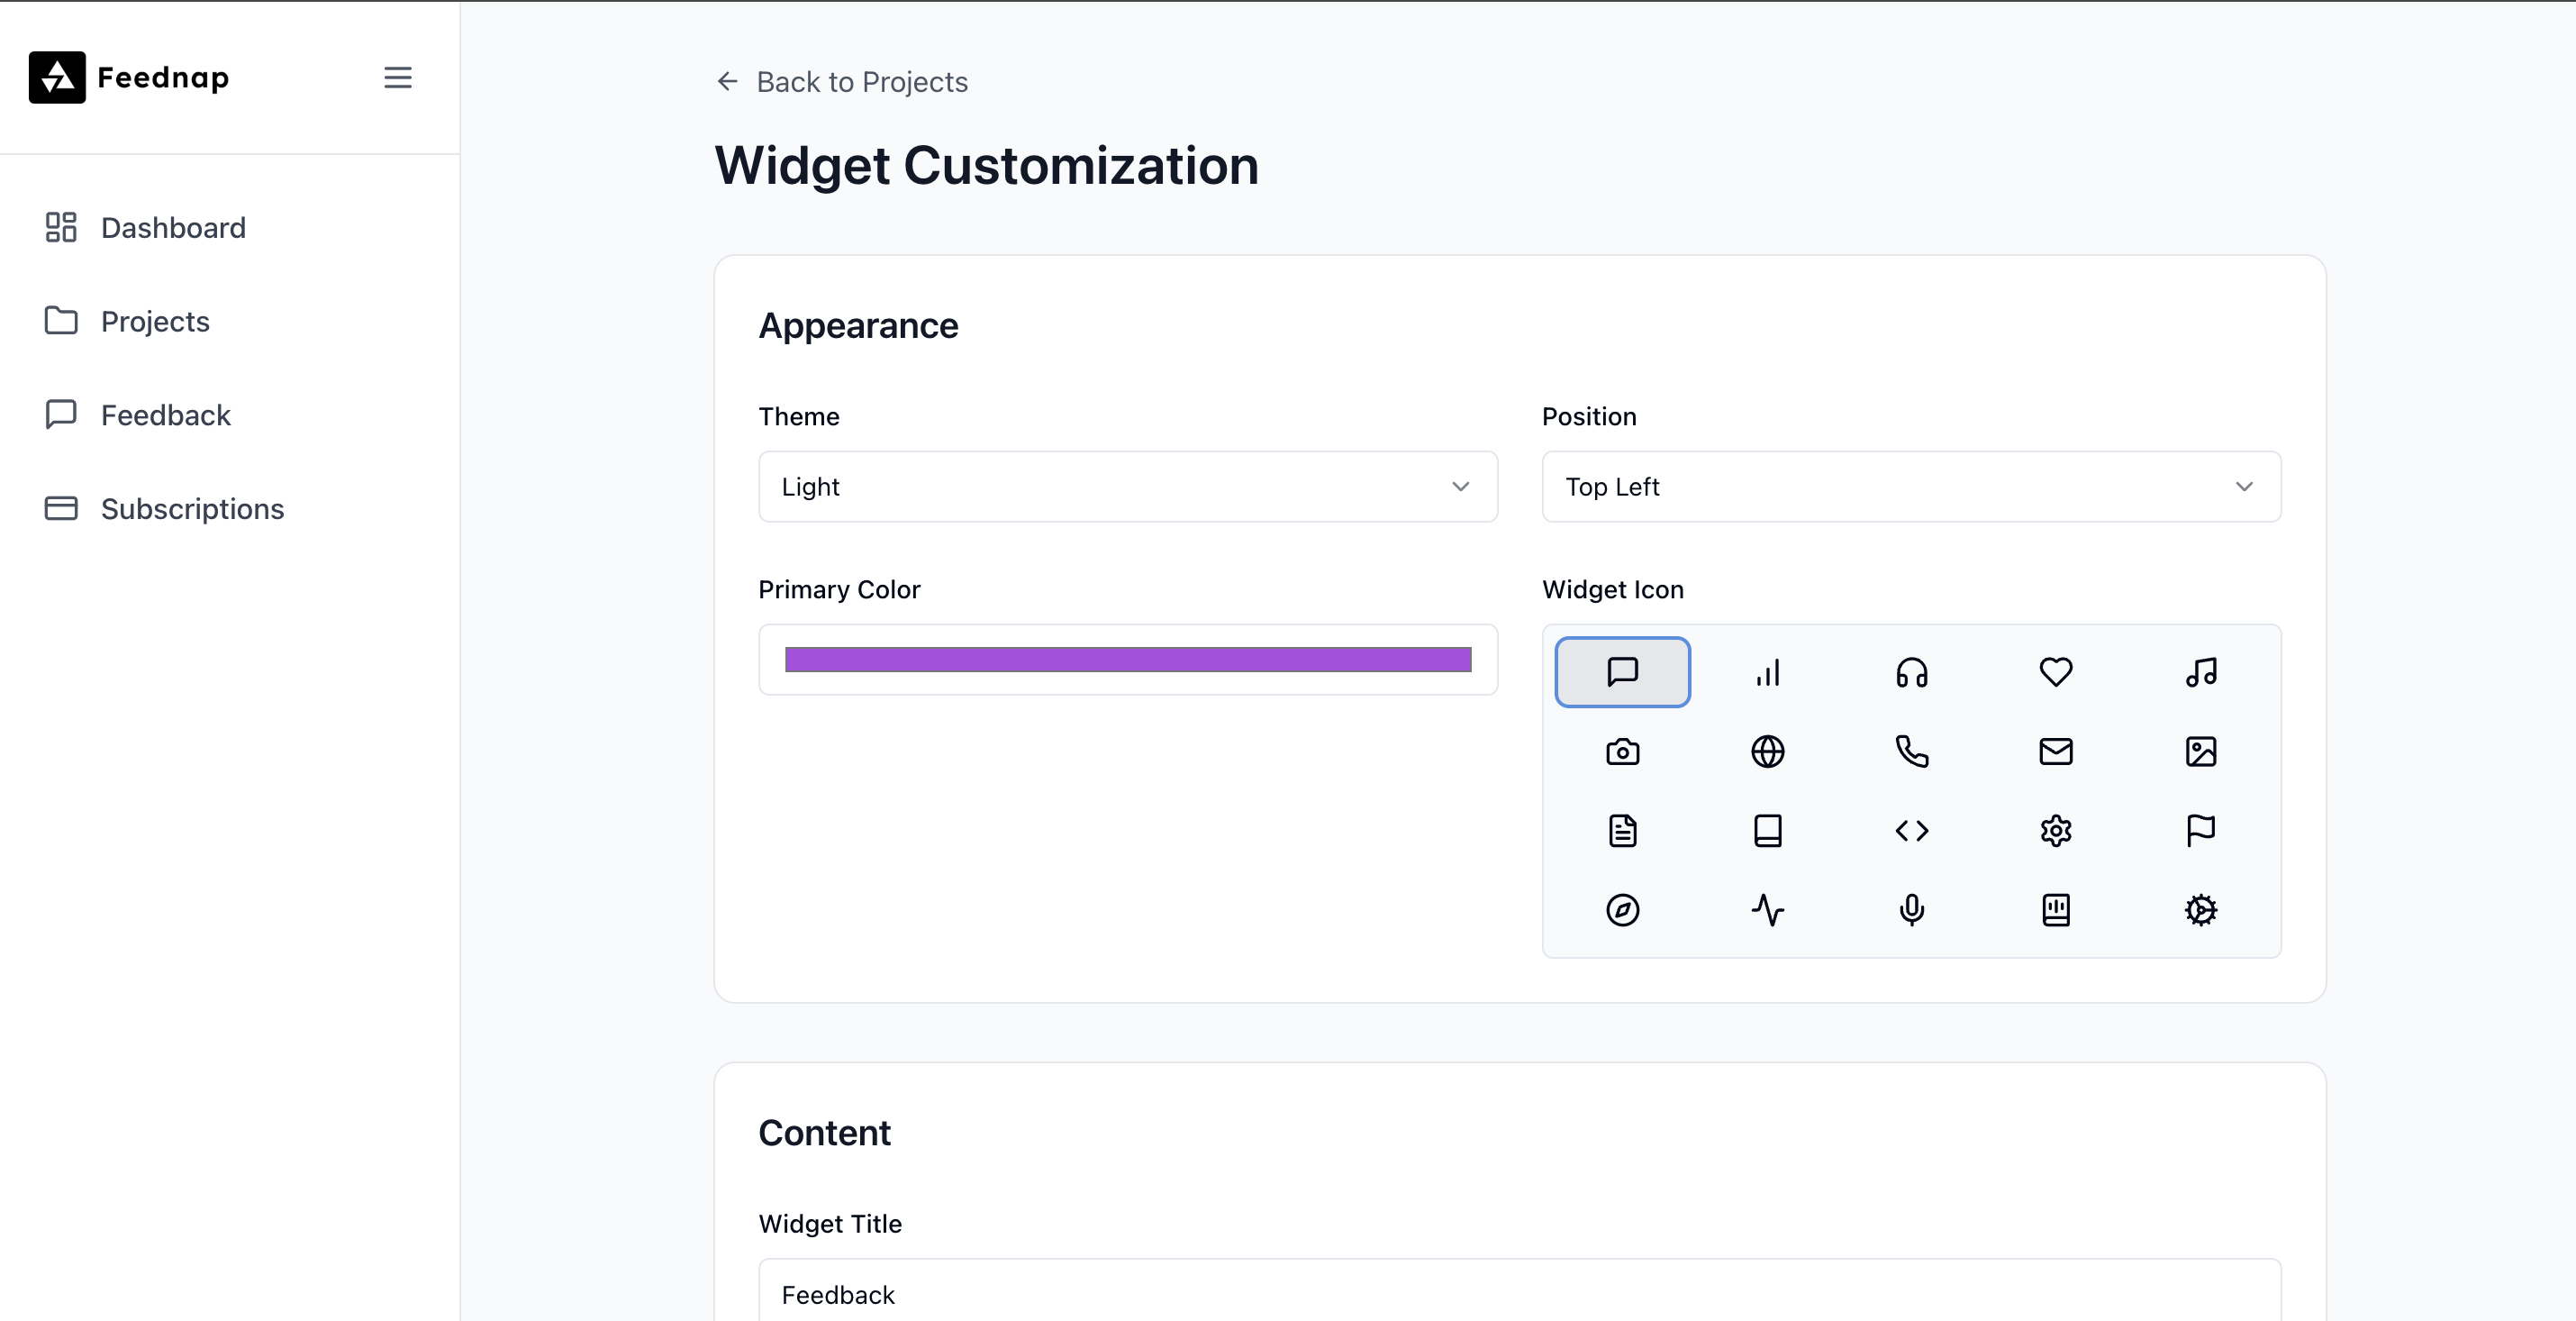The height and width of the screenshot is (1321, 2576).
Task: Select the code brackets widget icon
Action: tap(1911, 831)
